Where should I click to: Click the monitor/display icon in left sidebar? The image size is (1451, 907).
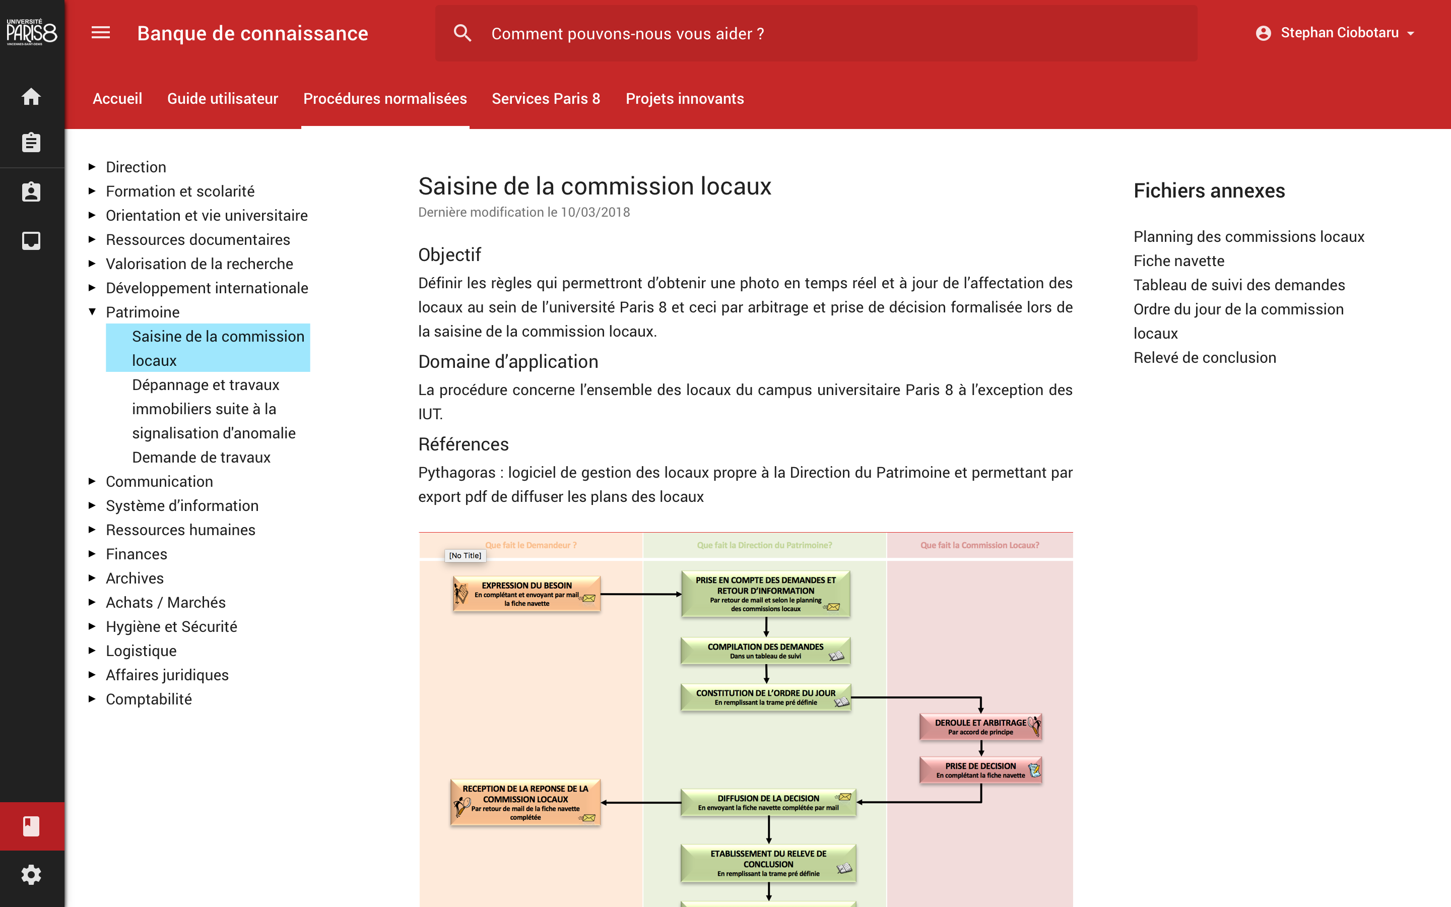[x=30, y=237]
